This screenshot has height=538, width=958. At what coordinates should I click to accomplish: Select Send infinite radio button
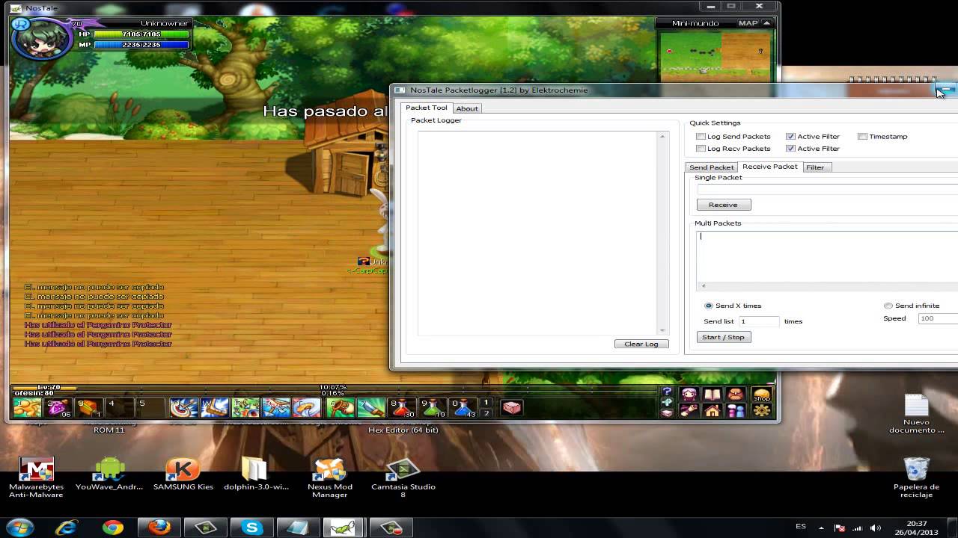tap(888, 306)
